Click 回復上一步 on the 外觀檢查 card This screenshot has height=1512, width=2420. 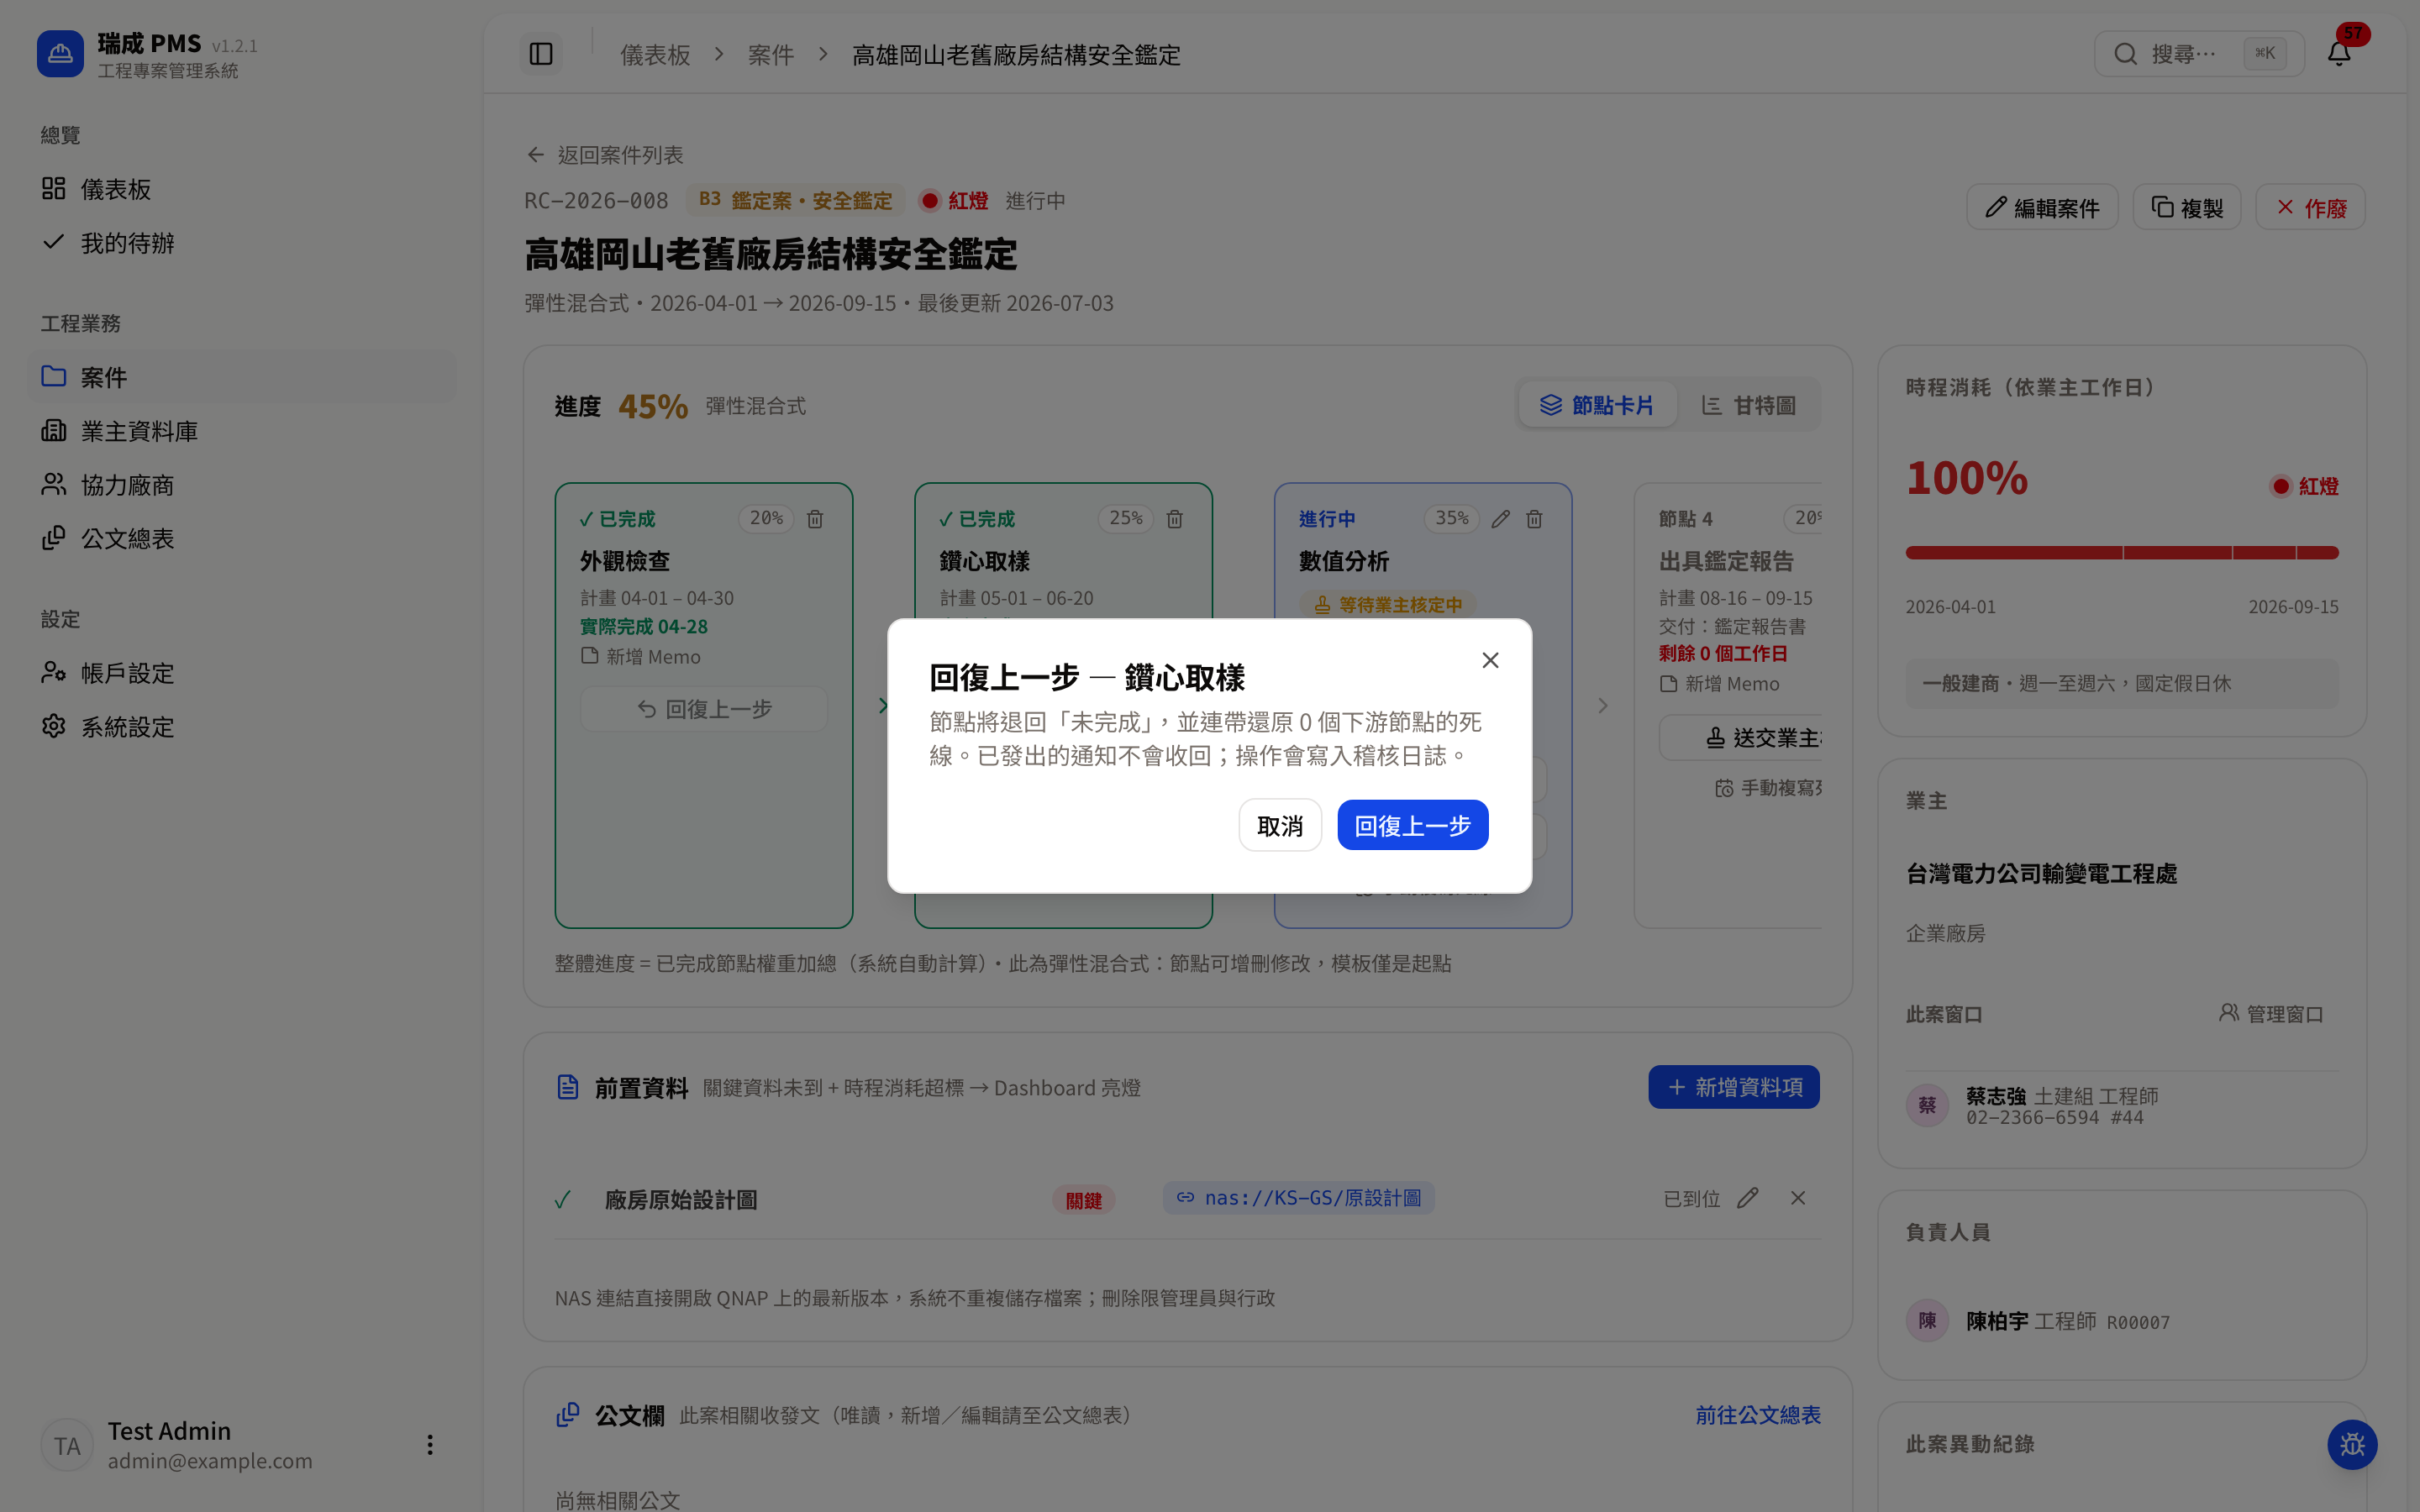[704, 709]
